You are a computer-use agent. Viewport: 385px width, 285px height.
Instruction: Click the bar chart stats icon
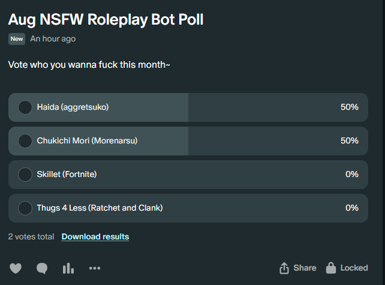[68, 268]
